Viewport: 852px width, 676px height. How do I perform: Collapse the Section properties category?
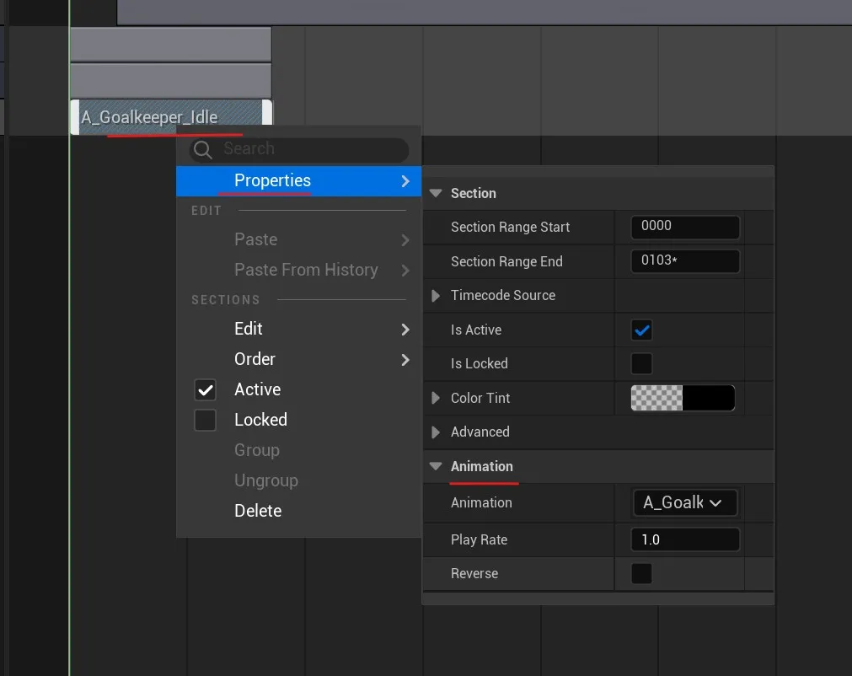pos(436,193)
